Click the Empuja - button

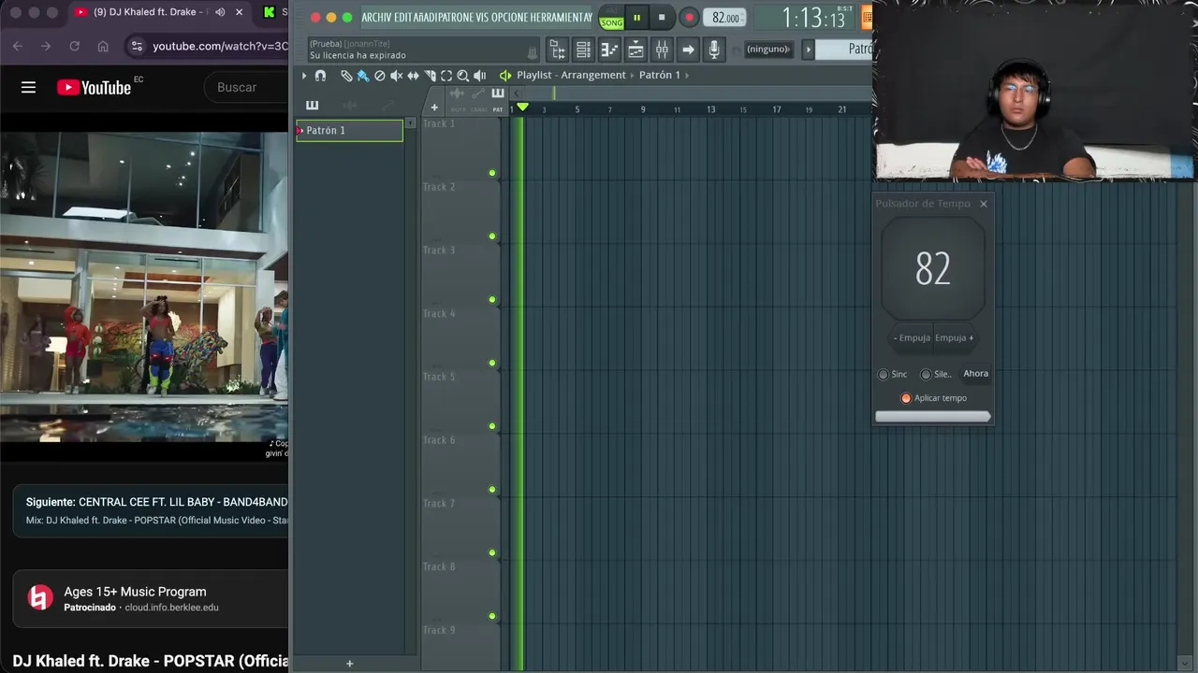[912, 338]
